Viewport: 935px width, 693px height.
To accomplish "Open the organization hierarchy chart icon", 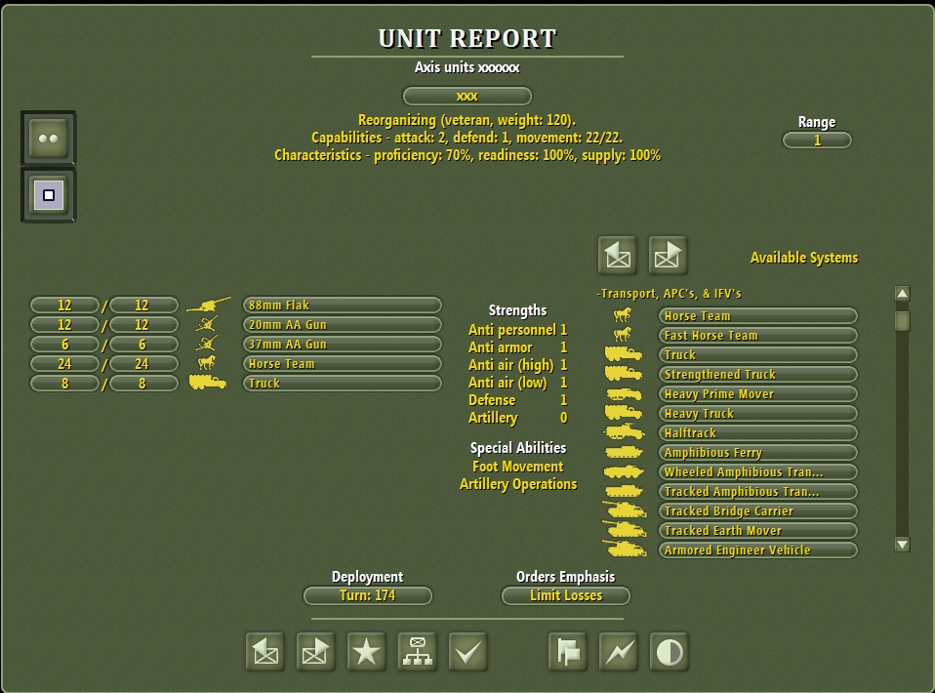I will tap(417, 652).
